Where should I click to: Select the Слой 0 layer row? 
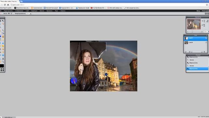[196, 43]
